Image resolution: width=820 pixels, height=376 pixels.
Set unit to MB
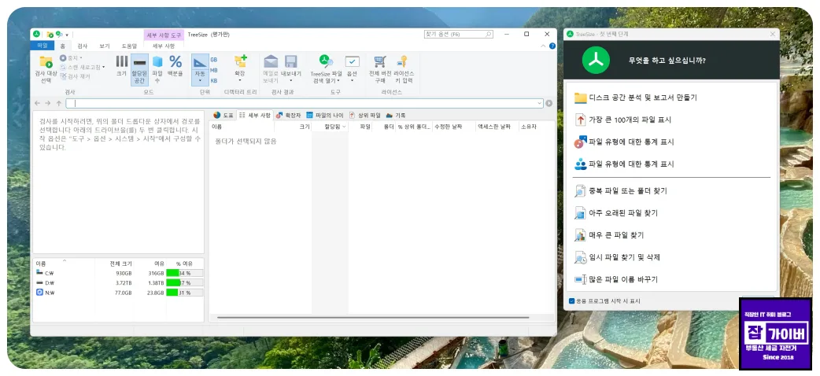[214, 70]
